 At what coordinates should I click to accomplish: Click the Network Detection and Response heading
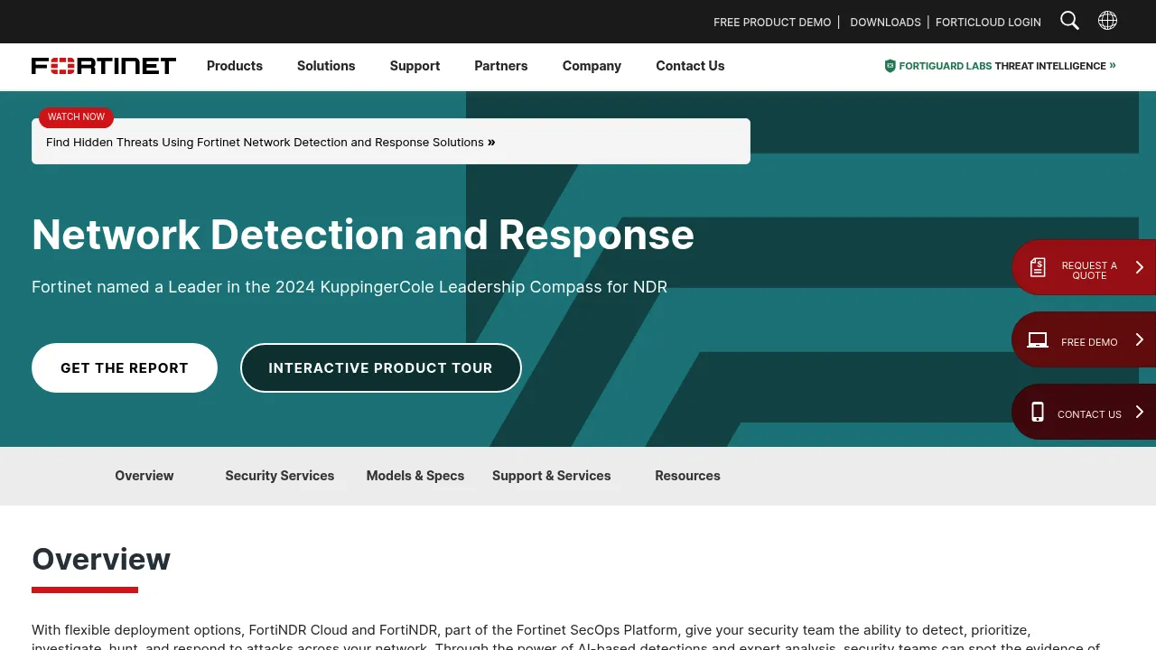(363, 235)
